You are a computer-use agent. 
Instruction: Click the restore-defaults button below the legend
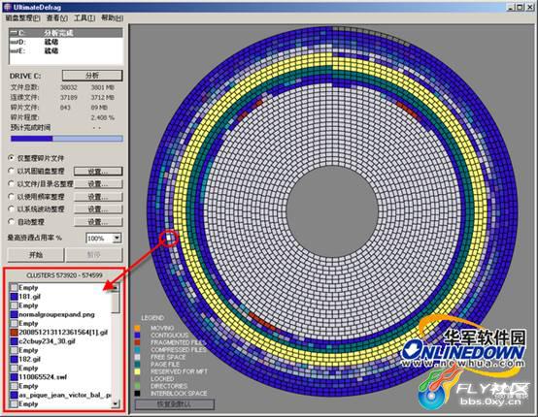click(x=175, y=404)
